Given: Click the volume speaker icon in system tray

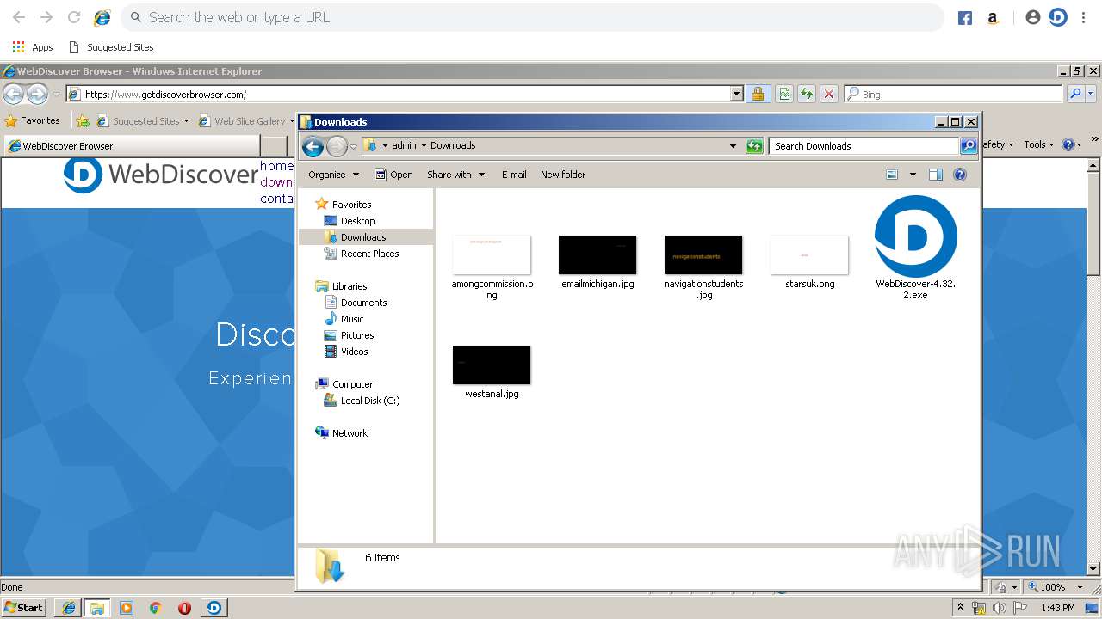Looking at the screenshot, I should [999, 608].
